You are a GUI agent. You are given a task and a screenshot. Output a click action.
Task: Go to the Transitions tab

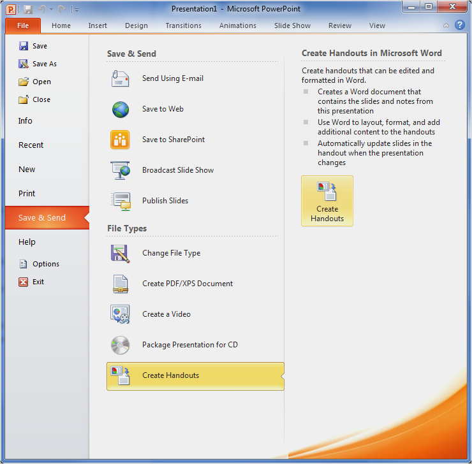(x=183, y=25)
